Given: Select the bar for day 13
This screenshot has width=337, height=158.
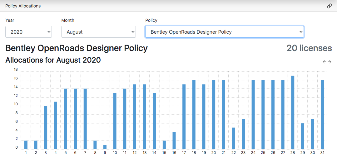Looking at the screenshot, I should 145,117.
